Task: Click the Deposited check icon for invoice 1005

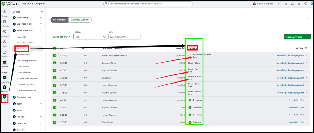Action: [x=190, y=122]
